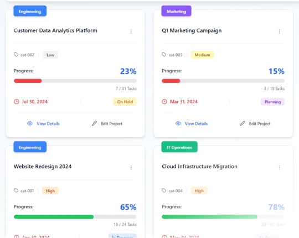299x238 pixels.
Task: Click the 3 / 18 Tasks count
Action: pyautogui.click(x=274, y=88)
